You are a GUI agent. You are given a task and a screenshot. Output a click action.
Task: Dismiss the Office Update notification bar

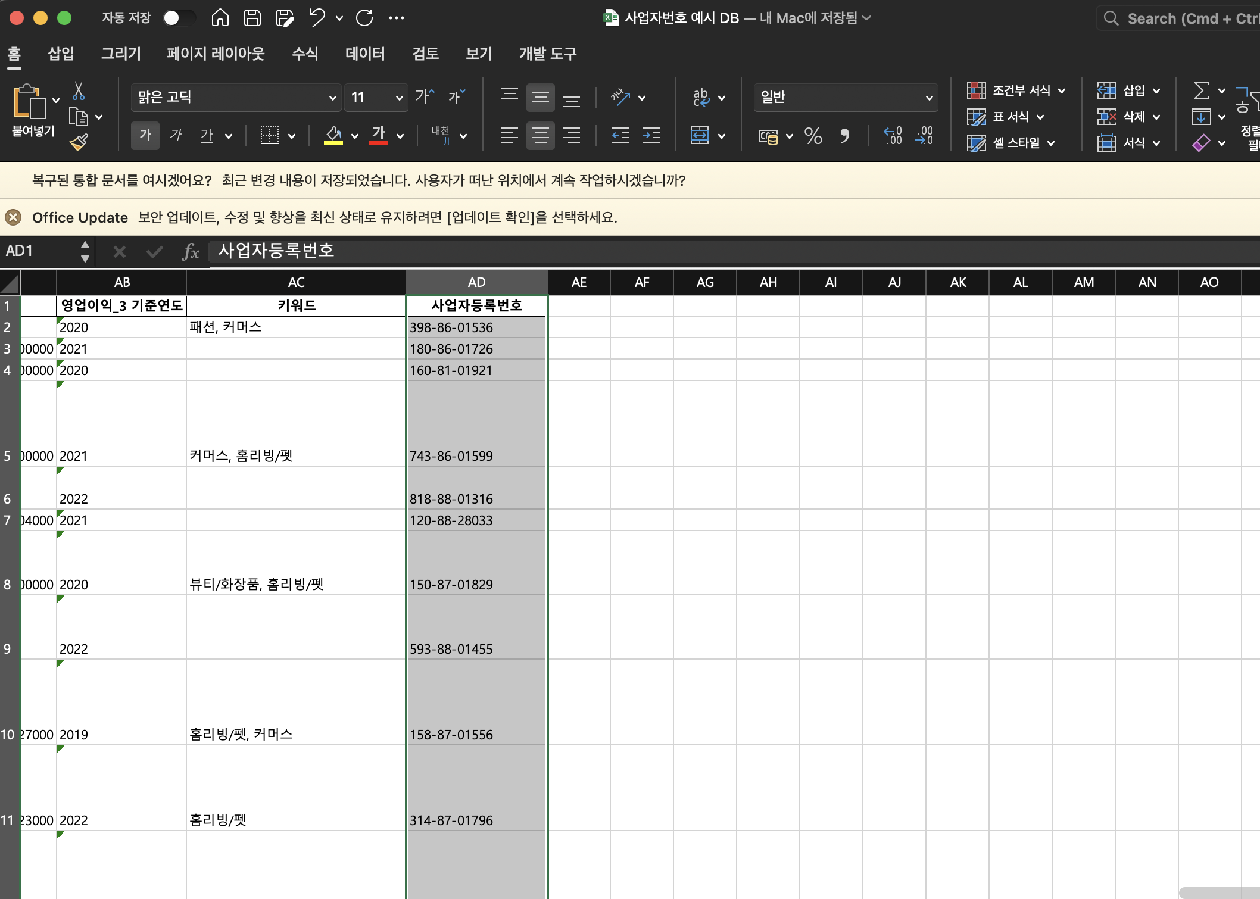point(13,217)
